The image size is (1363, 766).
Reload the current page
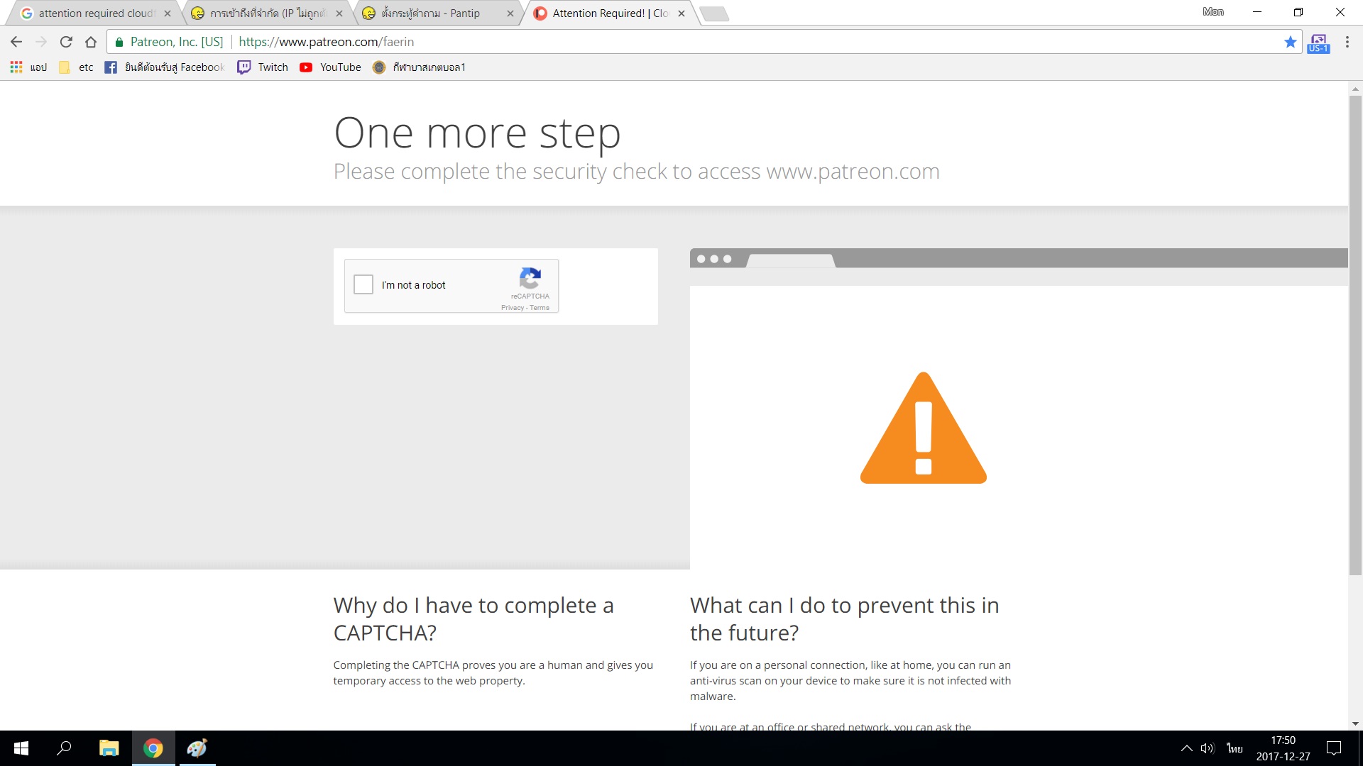pos(66,42)
